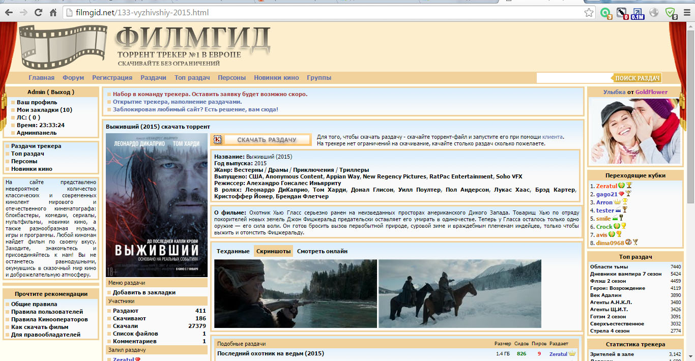Click the Улыбка couple photo
This screenshot has height=361, width=695.
[x=635, y=131]
